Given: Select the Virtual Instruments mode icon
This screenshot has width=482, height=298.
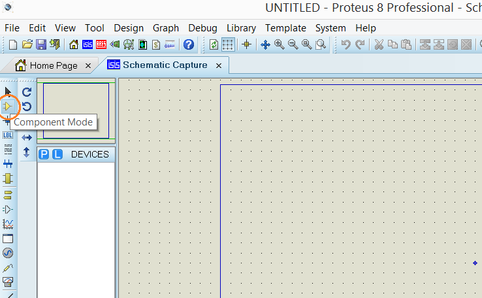Looking at the screenshot, I should pyautogui.click(x=8, y=282).
